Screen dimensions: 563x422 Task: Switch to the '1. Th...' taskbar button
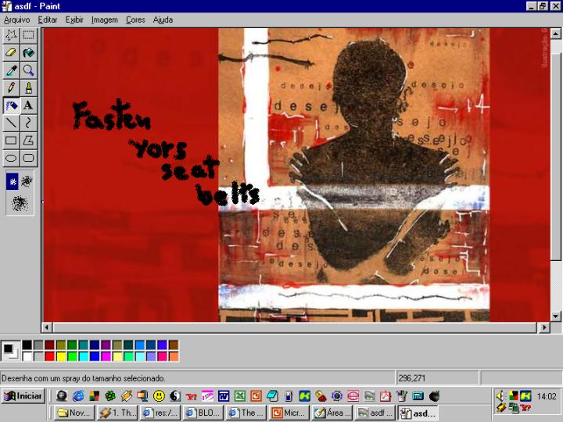117,413
